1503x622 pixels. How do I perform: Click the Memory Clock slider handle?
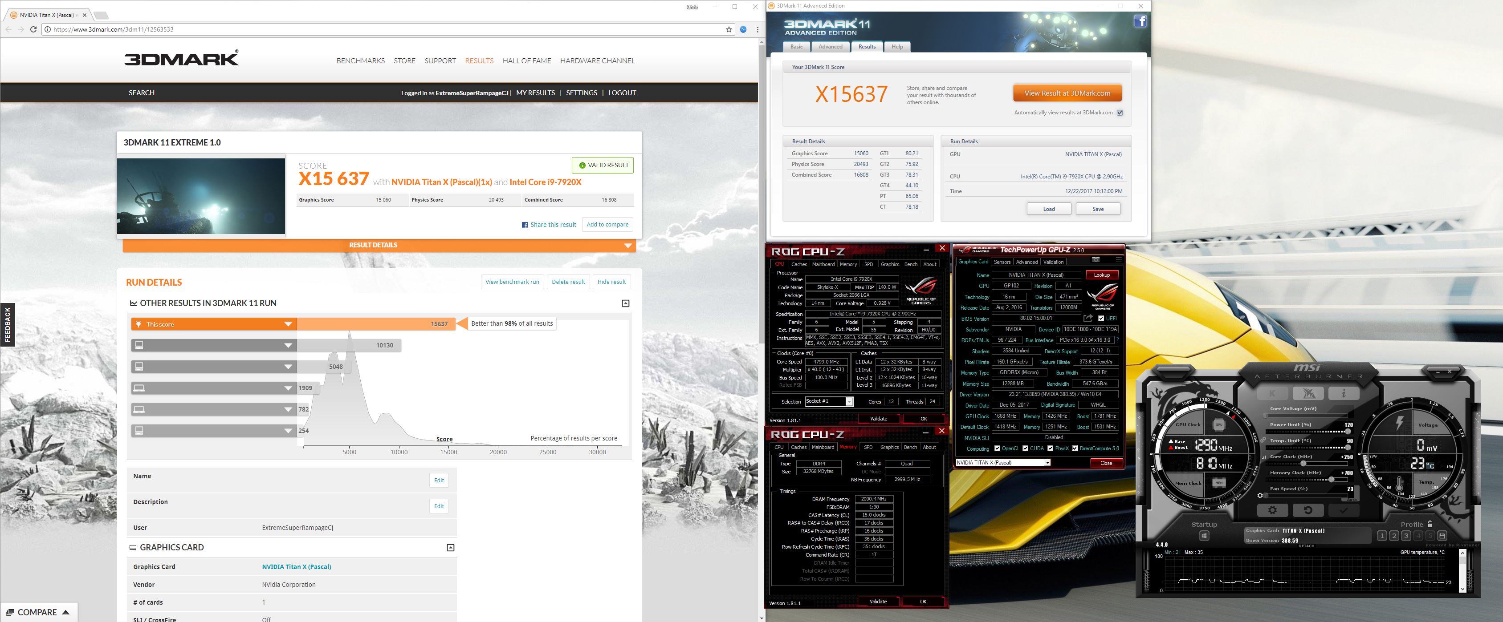1331,480
